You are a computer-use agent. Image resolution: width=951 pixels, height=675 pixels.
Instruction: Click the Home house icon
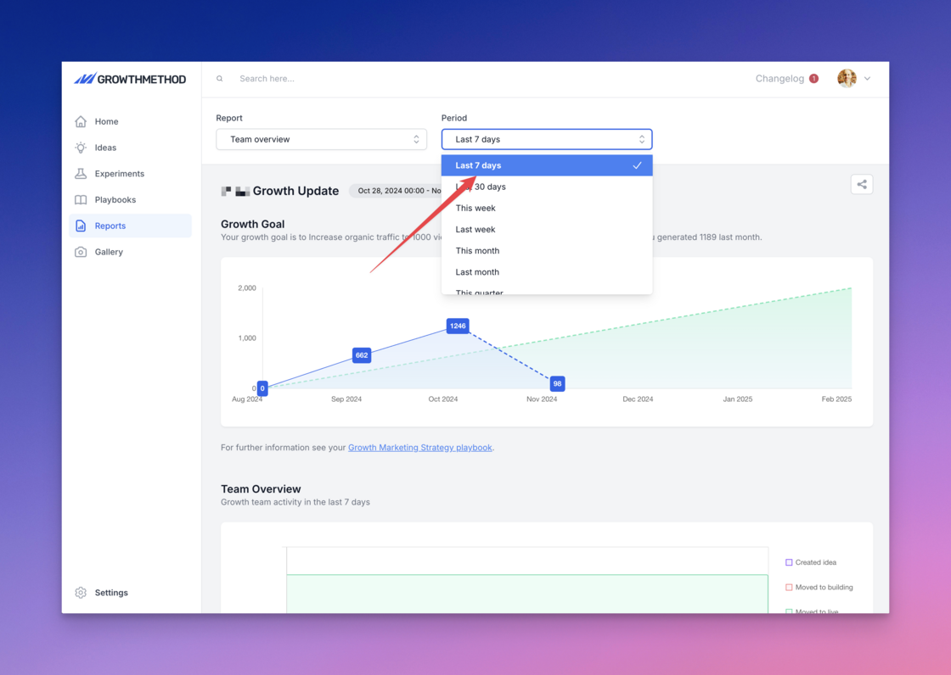pyautogui.click(x=81, y=121)
